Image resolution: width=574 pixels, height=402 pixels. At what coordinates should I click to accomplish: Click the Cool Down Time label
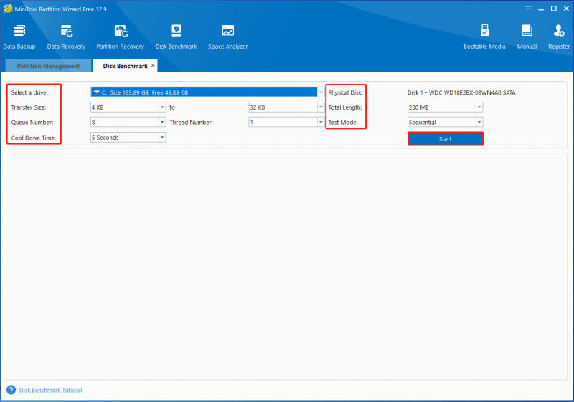33,138
